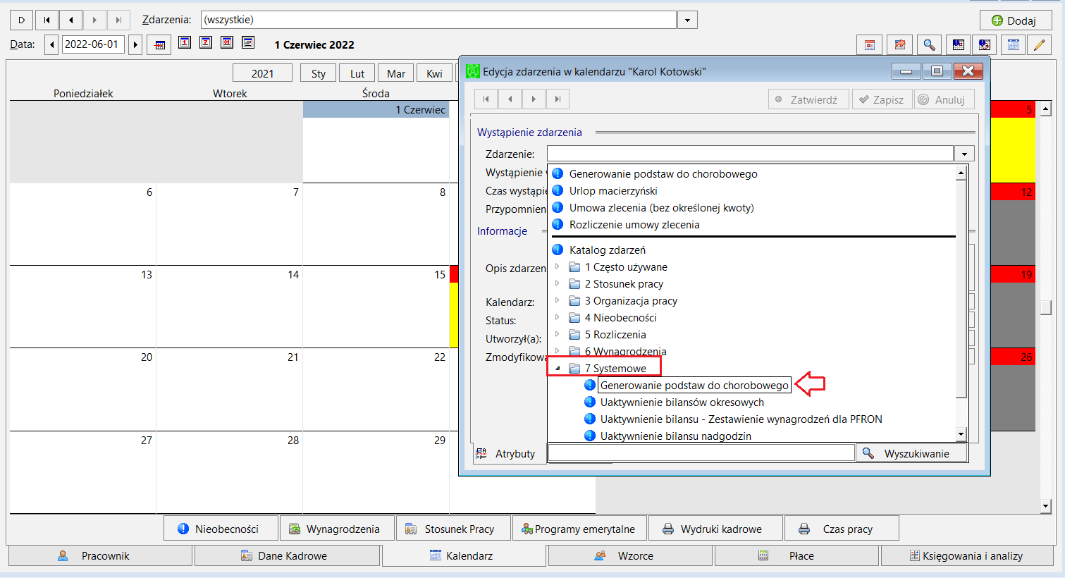The width and height of the screenshot is (1065, 578).
Task: Click calendar alert icon with refresh arrow
Action: tap(985, 44)
